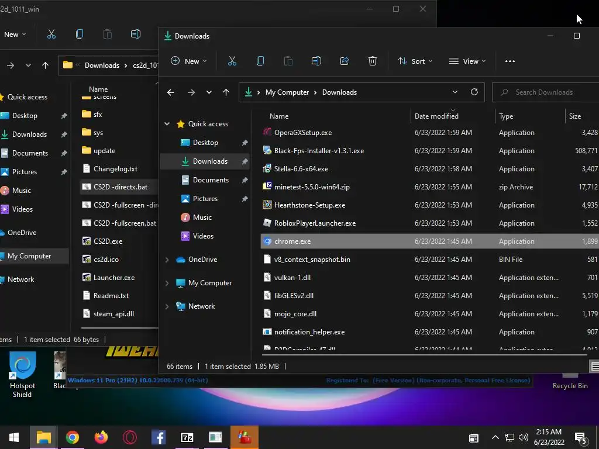
Task: Click Search Downloads field
Action: click(x=546, y=92)
